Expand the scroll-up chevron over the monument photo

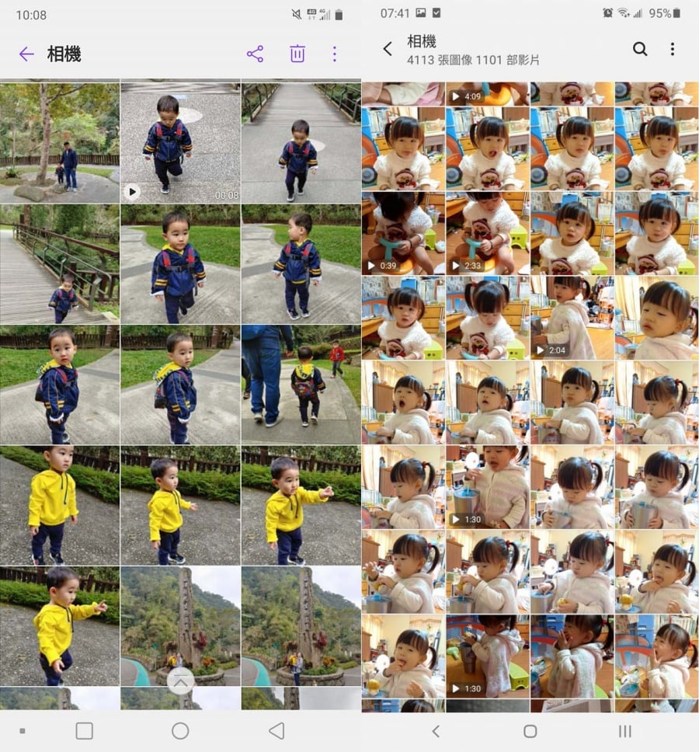pyautogui.click(x=180, y=681)
